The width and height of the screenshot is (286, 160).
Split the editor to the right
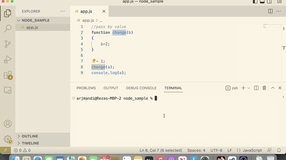tap(270, 11)
